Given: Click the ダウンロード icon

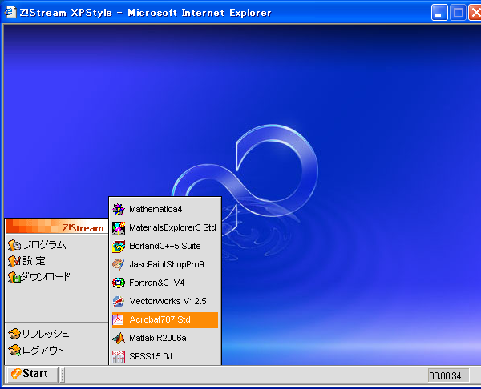Looking at the screenshot, I should point(14,277).
